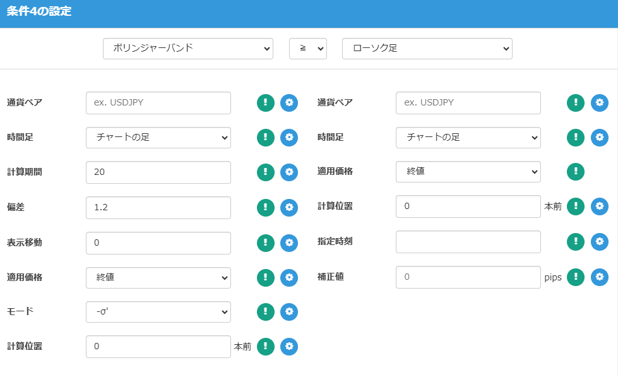Click the green info icon beside 指定時刻
Image resolution: width=618 pixels, height=377 pixels.
576,242
